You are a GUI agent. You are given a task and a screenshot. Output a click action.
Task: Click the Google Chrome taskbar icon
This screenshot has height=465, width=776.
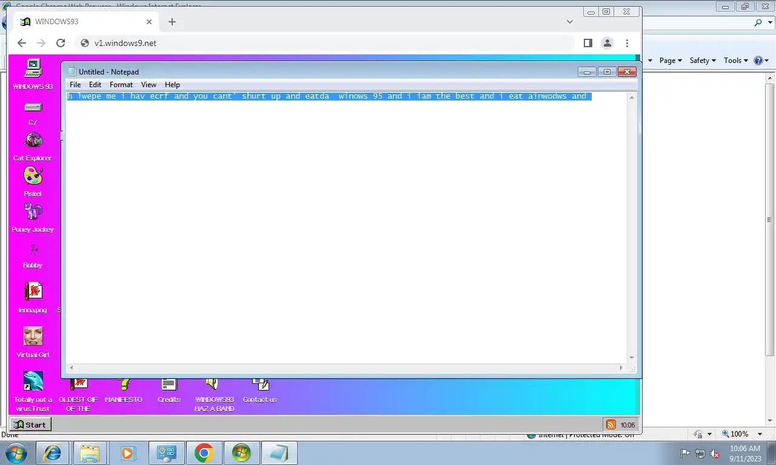(204, 453)
